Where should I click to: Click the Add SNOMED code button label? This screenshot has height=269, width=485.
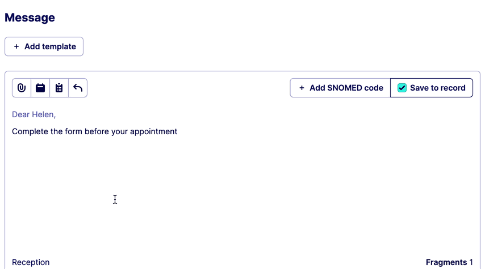pyautogui.click(x=346, y=88)
